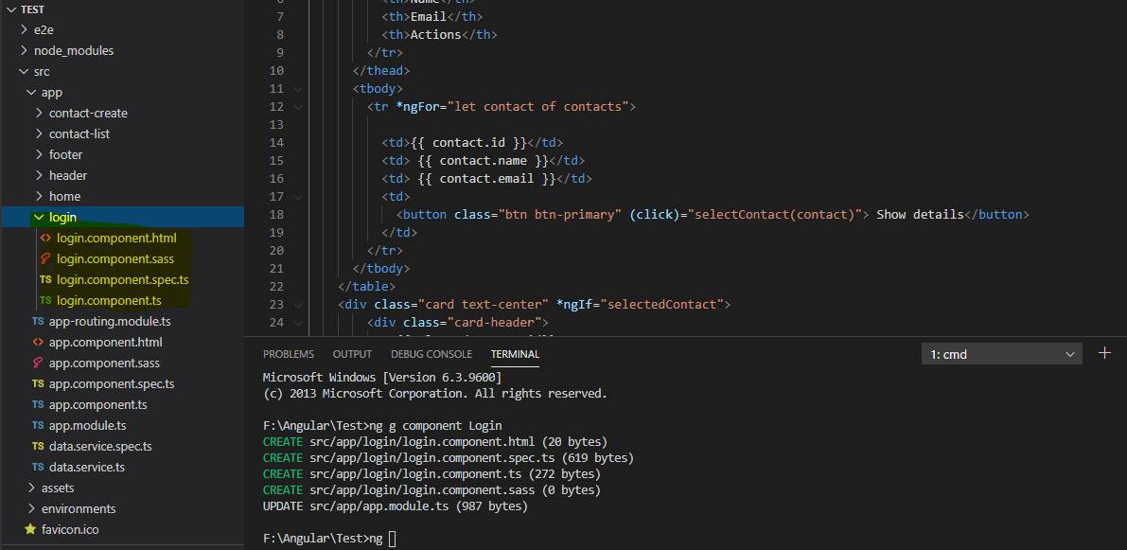Screen dimensions: 1127x550
Task: Fold the tbody block at line 11
Action: pos(299,89)
